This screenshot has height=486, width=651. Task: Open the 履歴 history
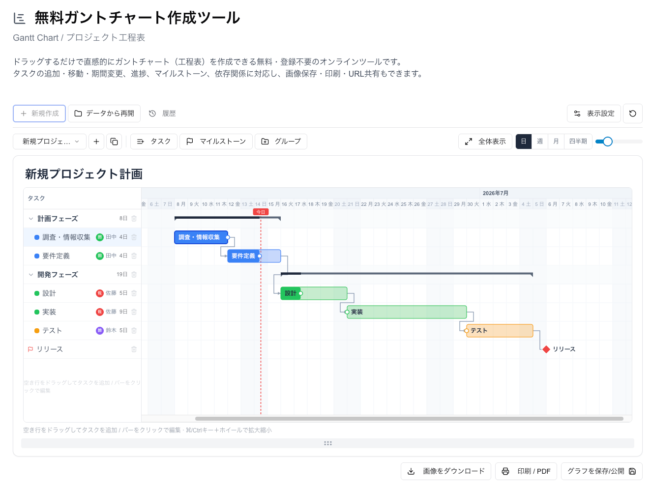click(x=162, y=114)
